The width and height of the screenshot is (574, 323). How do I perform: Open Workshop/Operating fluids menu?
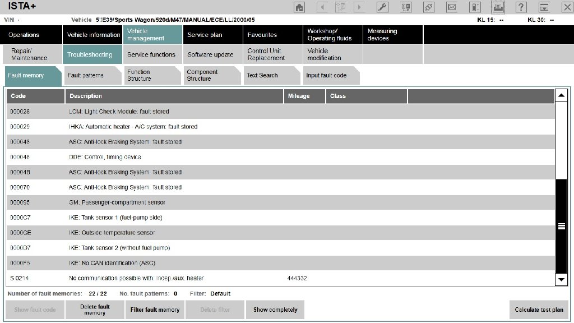click(x=333, y=35)
